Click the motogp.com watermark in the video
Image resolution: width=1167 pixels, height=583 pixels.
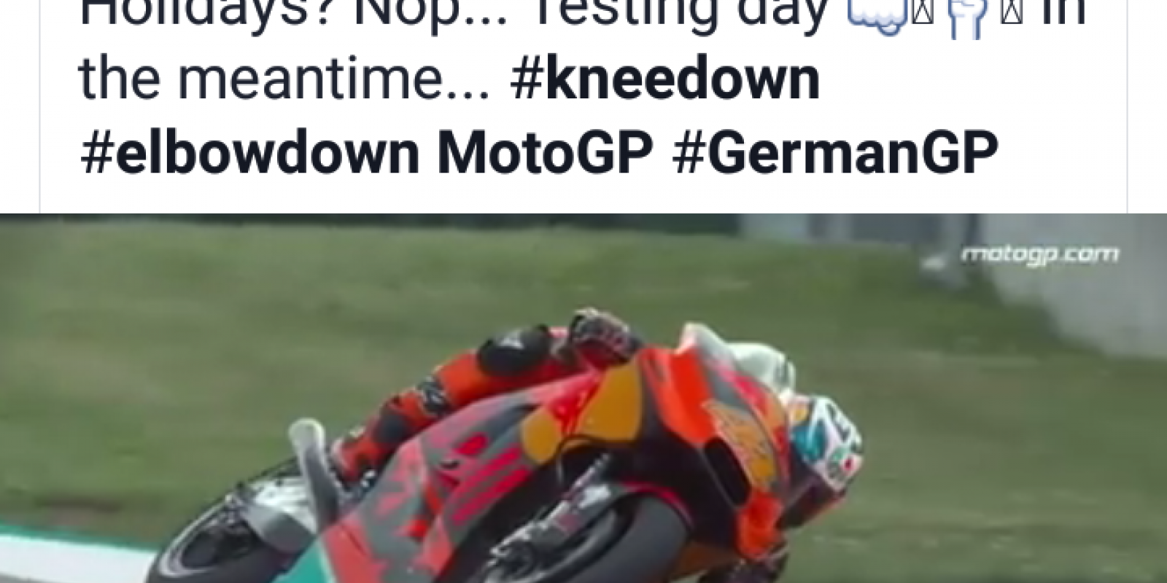(x=1039, y=254)
